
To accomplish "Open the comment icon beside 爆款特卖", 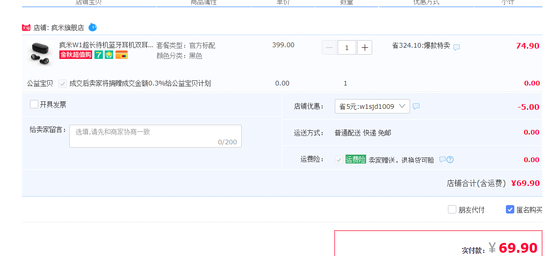I will click(457, 47).
